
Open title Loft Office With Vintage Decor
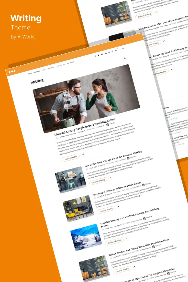pyautogui.click(x=113, y=159)
